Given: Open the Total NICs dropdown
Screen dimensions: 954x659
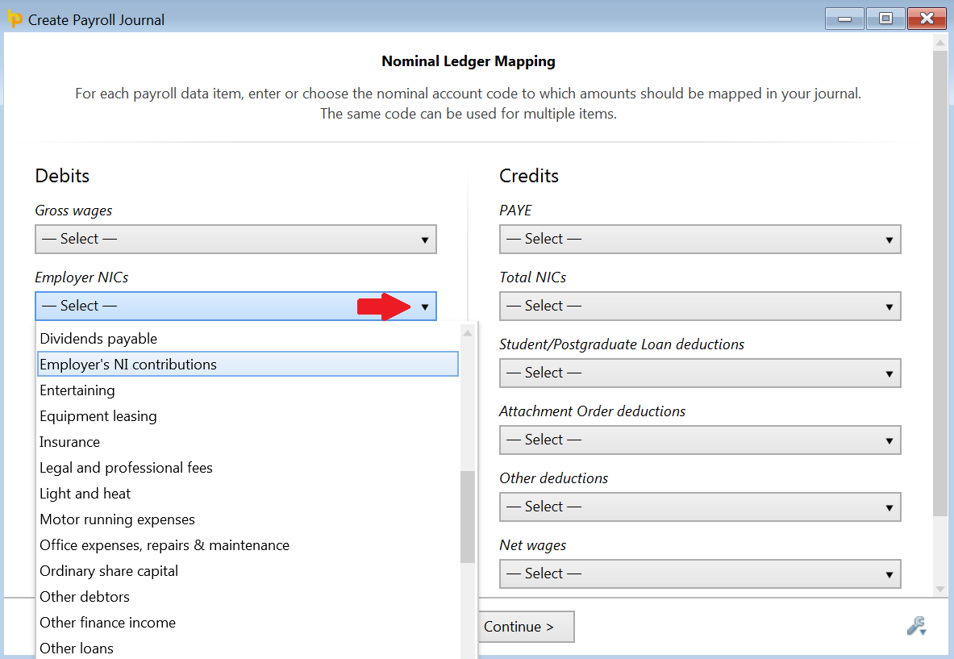Looking at the screenshot, I should point(700,306).
